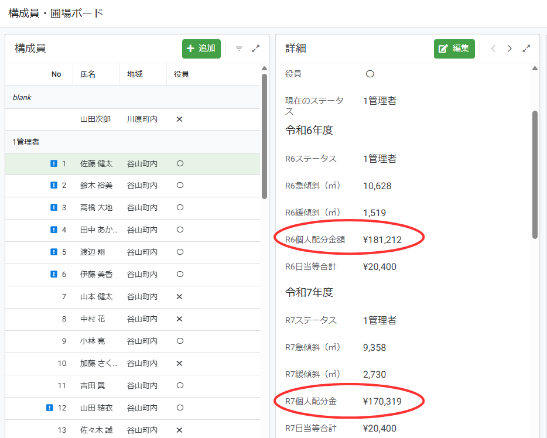The width and height of the screenshot is (547, 438).
Task: Select the 加藤 さく... row
Action: click(x=132, y=364)
